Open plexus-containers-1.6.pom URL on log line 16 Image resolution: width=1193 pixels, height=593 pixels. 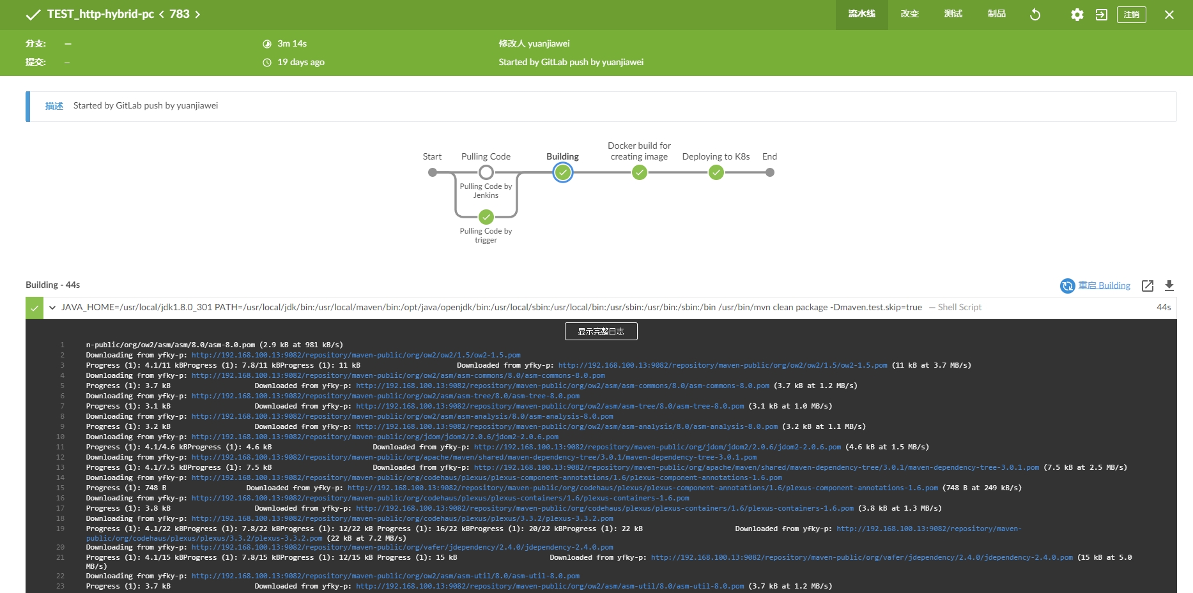coord(440,498)
